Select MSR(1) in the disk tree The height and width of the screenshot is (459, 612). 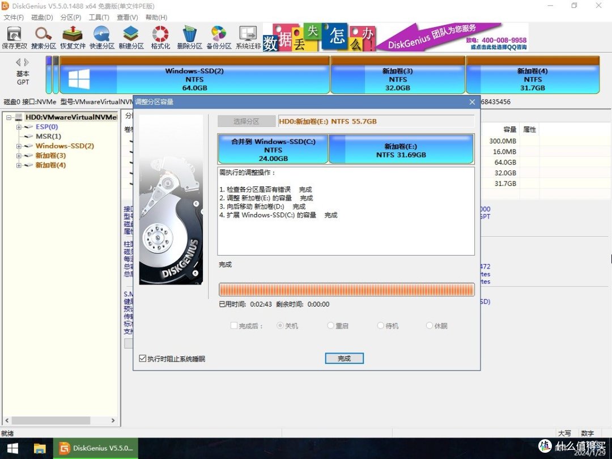point(48,136)
